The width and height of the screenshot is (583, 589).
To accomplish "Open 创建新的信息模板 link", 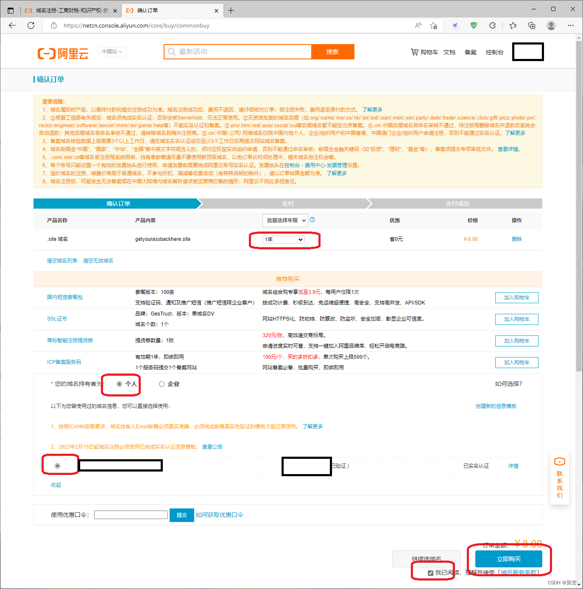I will tap(496, 406).
